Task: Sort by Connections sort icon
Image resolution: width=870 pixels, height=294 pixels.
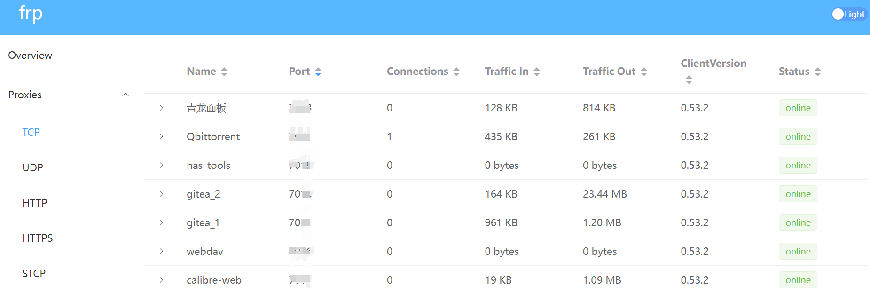Action: coord(456,72)
